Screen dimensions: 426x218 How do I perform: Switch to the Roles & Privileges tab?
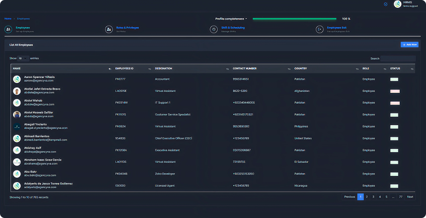click(x=127, y=28)
